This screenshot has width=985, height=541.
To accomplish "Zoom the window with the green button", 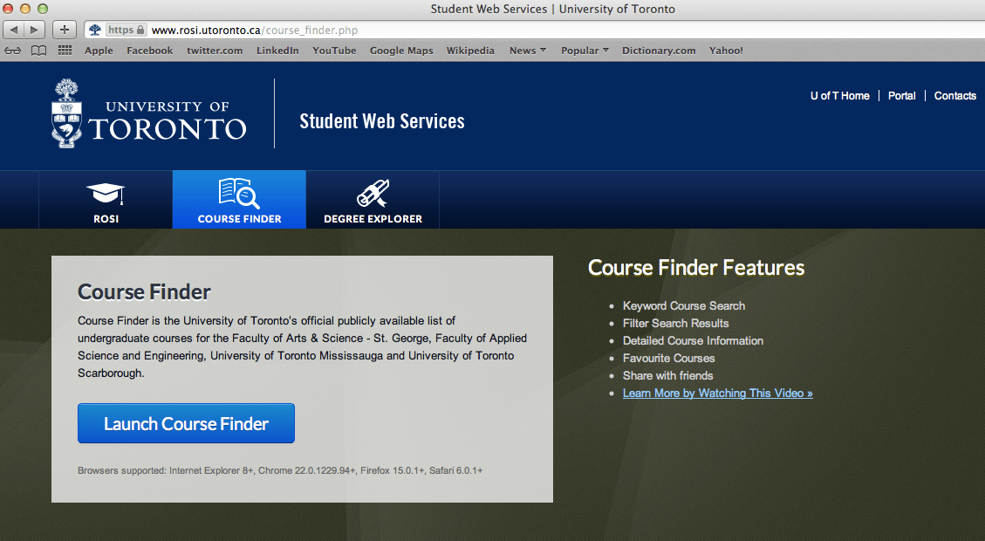I will tap(43, 9).
